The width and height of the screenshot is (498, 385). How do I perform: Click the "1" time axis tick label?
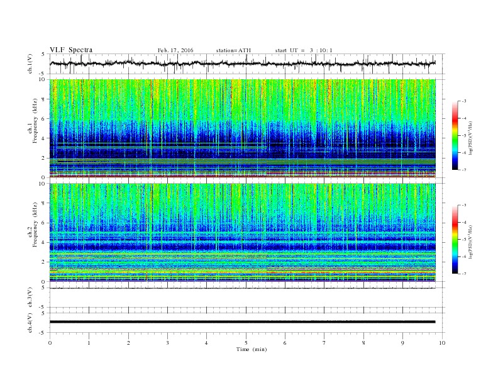(x=89, y=343)
